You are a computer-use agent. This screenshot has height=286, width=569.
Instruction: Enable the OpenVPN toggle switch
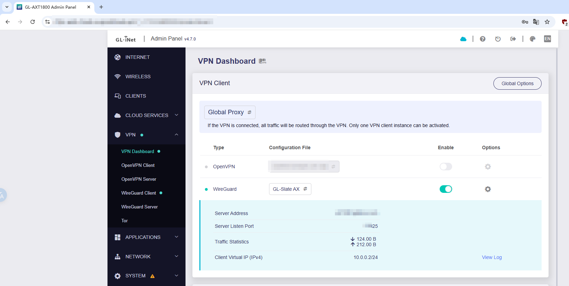tap(446, 167)
